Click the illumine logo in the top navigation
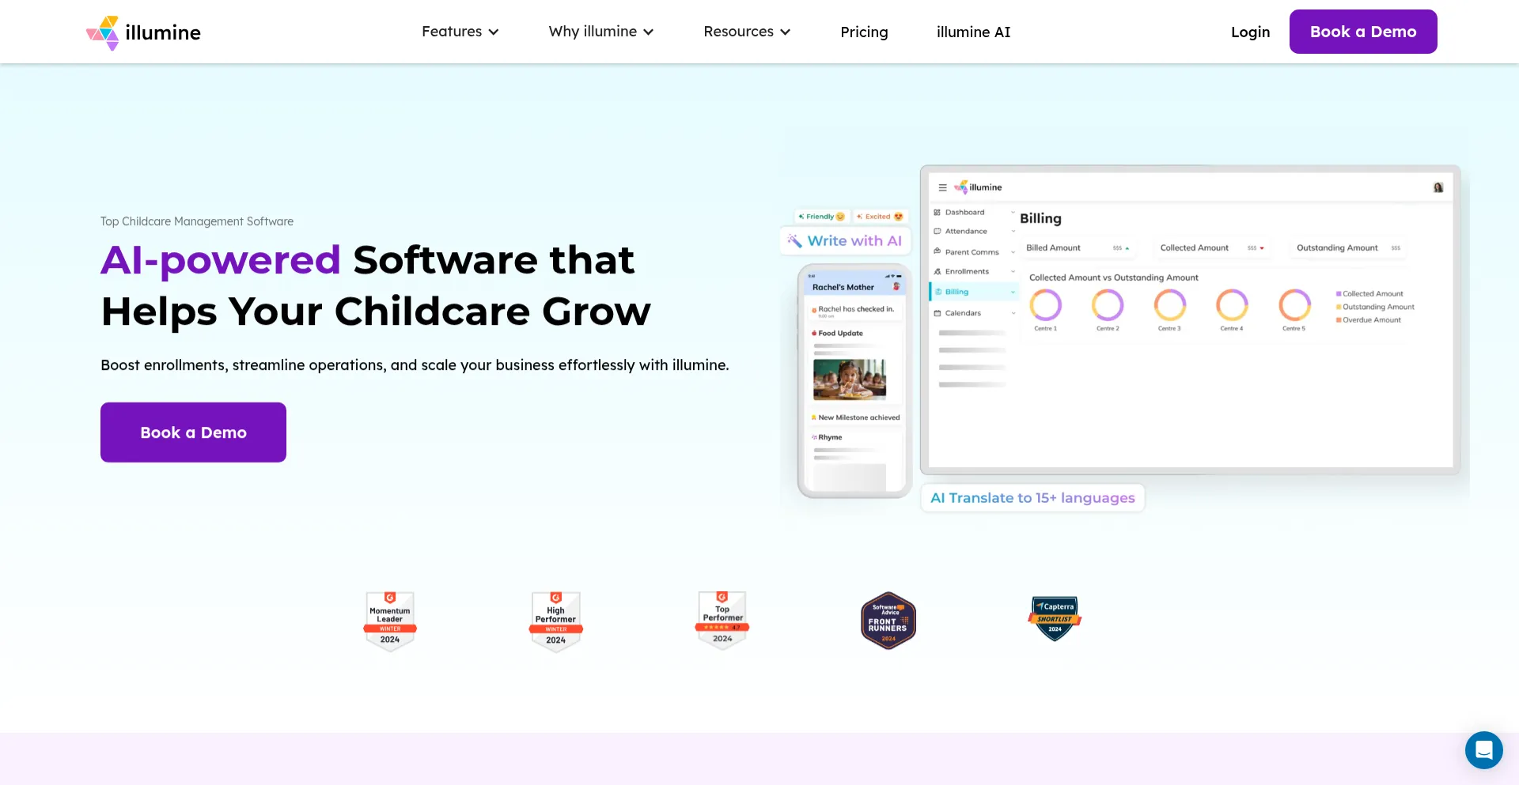The height and width of the screenshot is (785, 1519). (142, 32)
